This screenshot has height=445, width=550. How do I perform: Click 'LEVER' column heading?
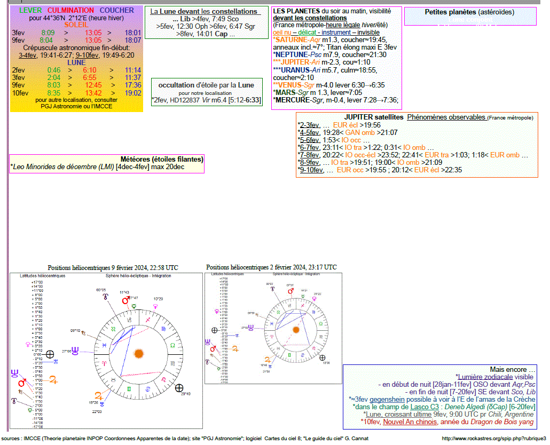(30, 10)
